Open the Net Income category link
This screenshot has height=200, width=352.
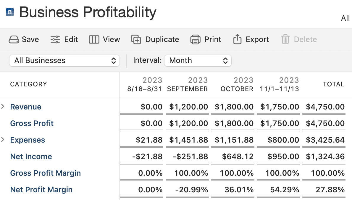(x=31, y=157)
